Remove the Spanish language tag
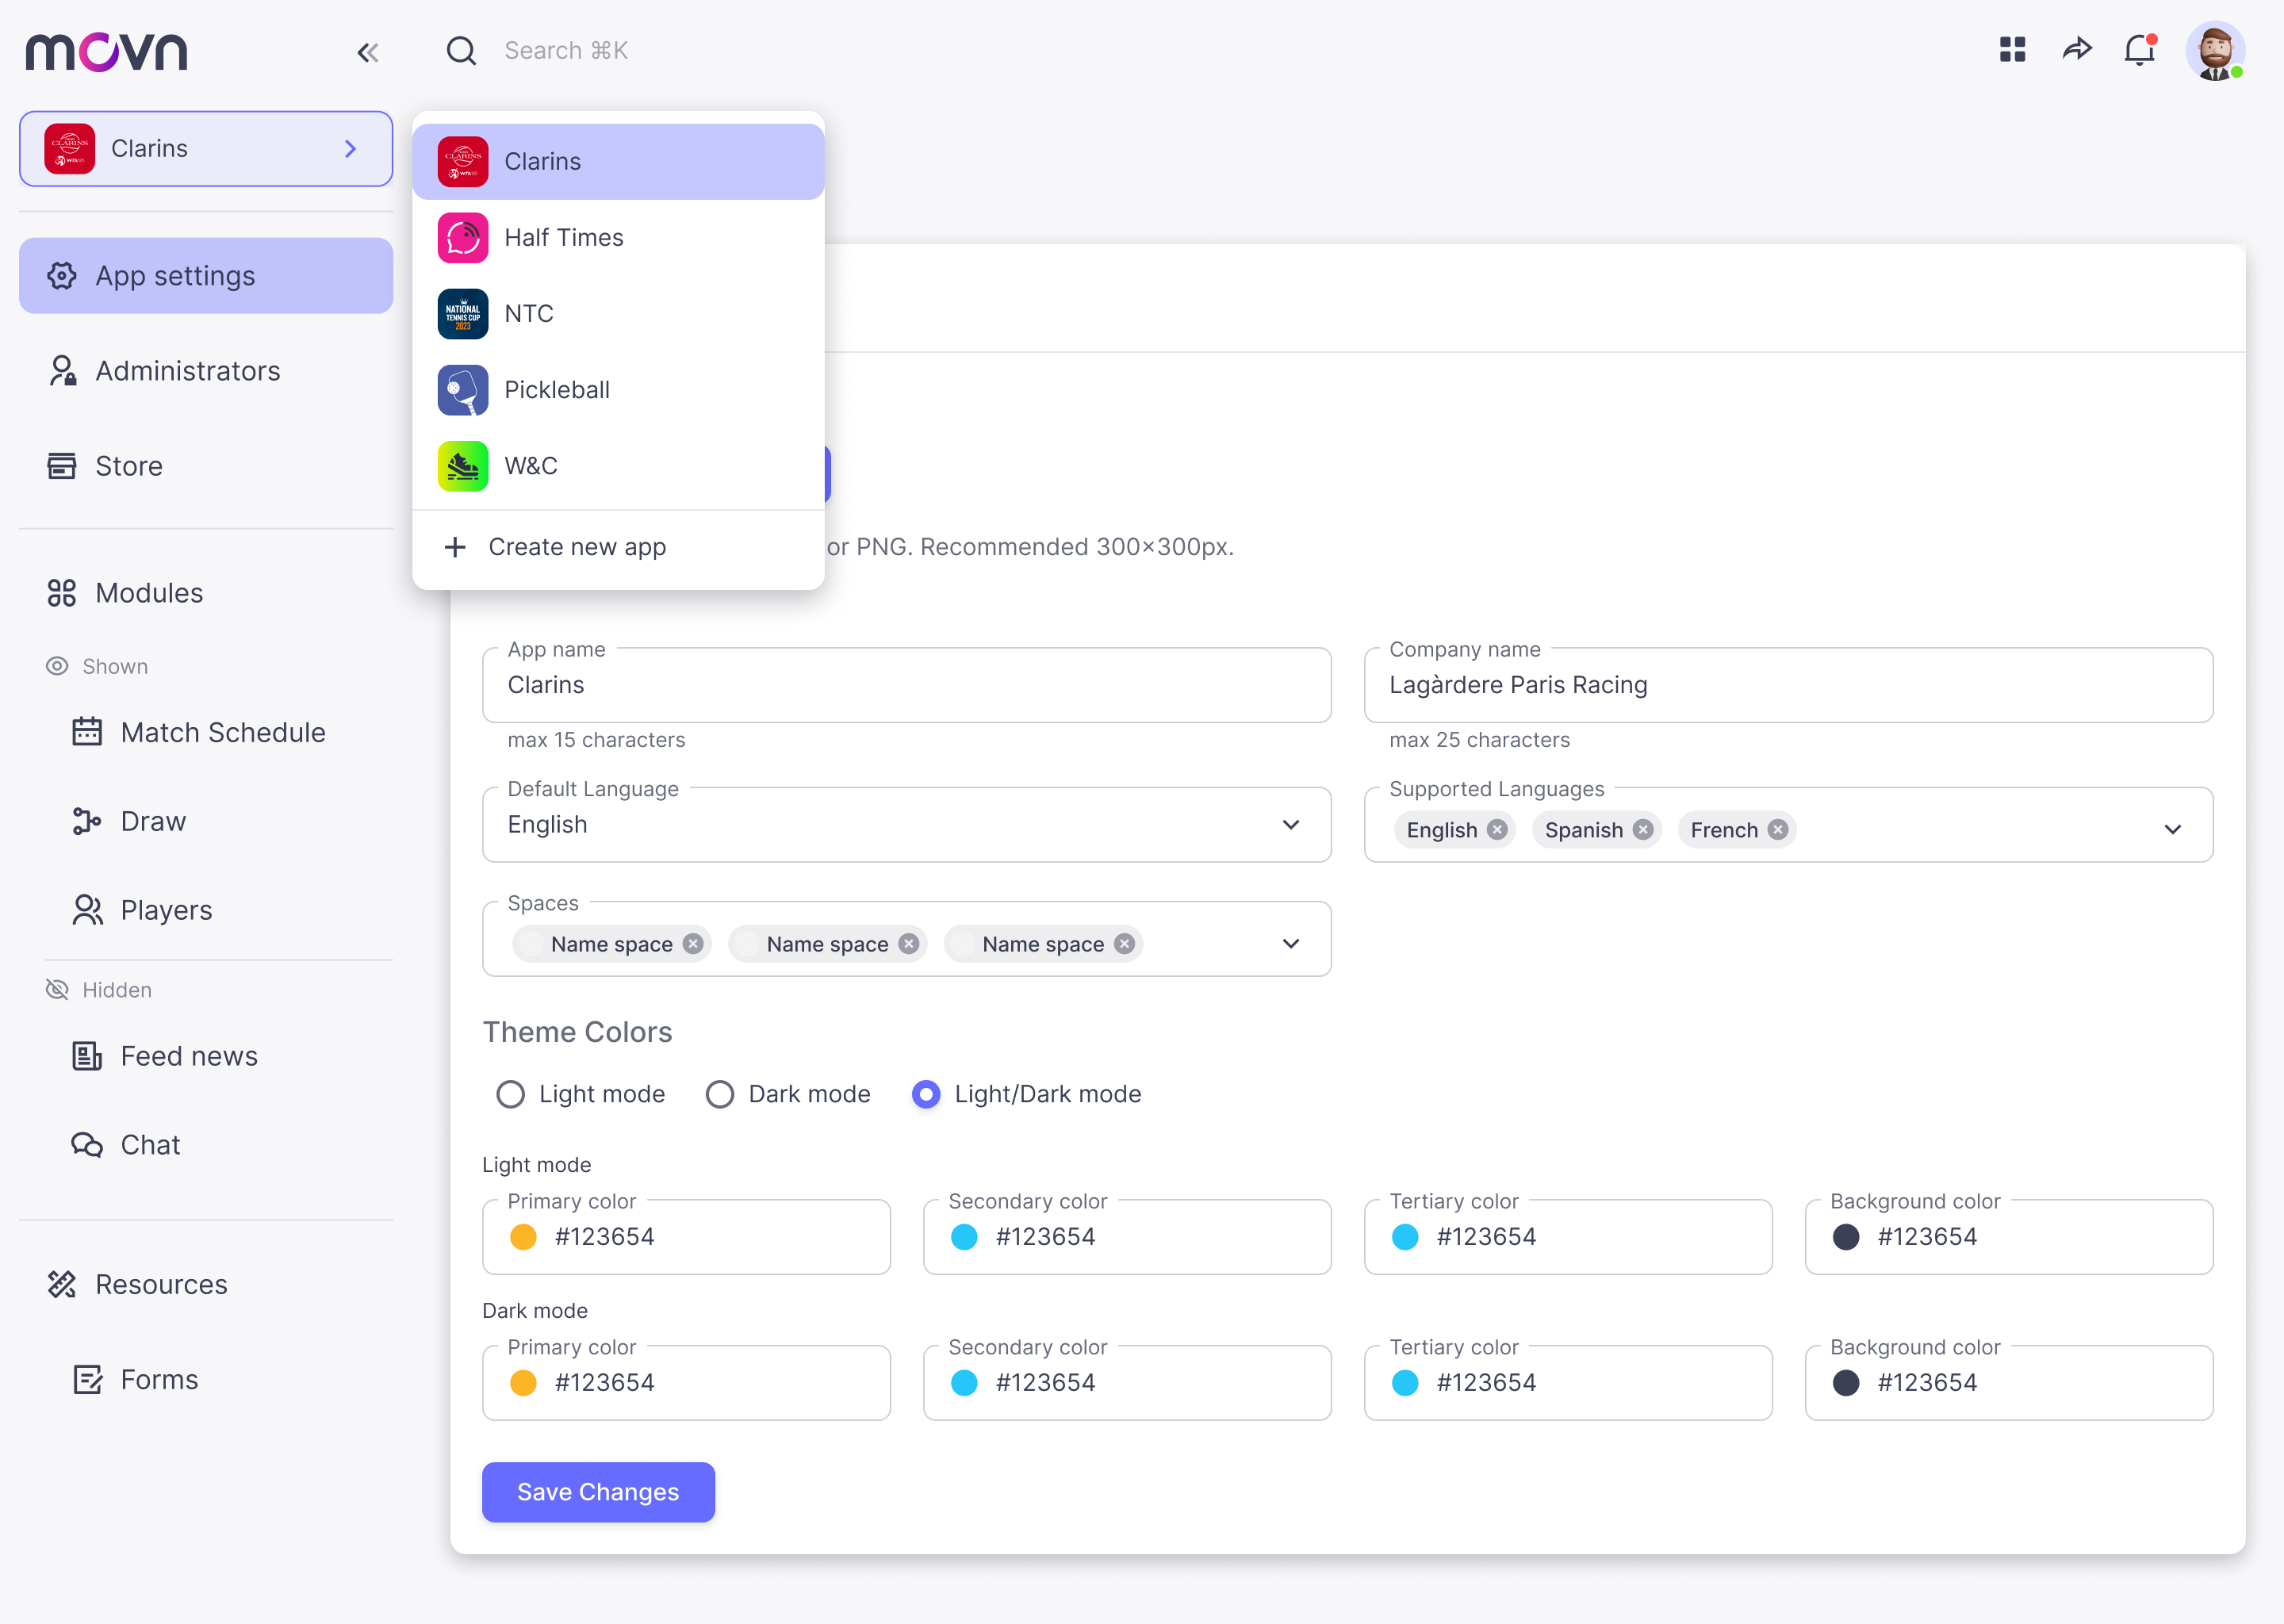Viewport: 2284px width, 1624px height. pos(1643,830)
